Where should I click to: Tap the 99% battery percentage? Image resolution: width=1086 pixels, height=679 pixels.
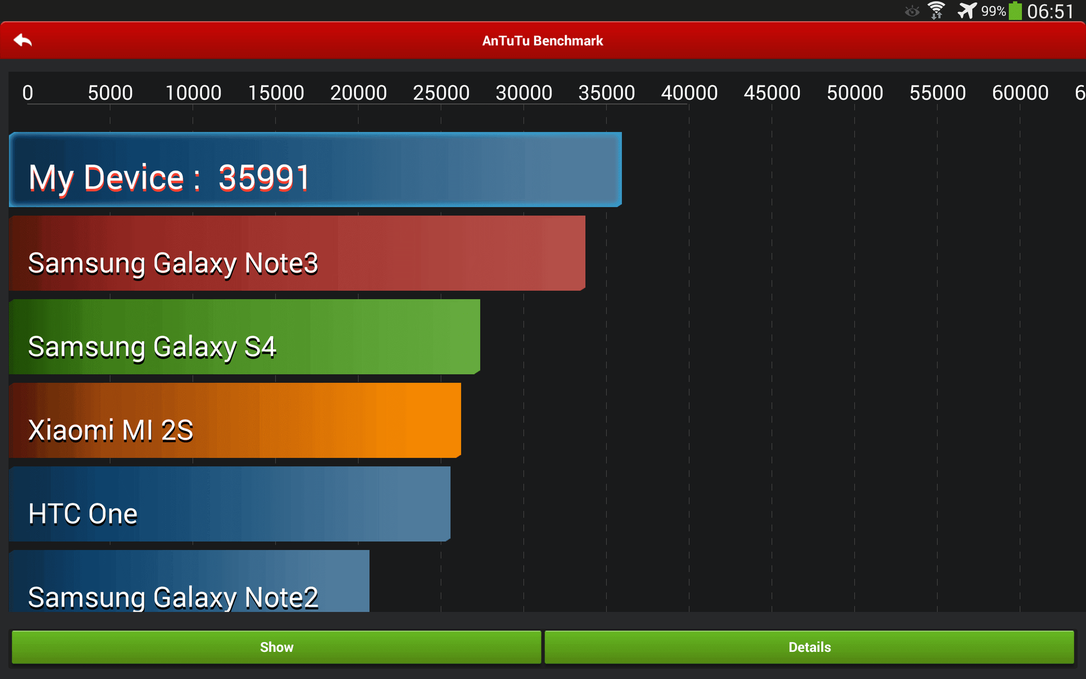(993, 11)
